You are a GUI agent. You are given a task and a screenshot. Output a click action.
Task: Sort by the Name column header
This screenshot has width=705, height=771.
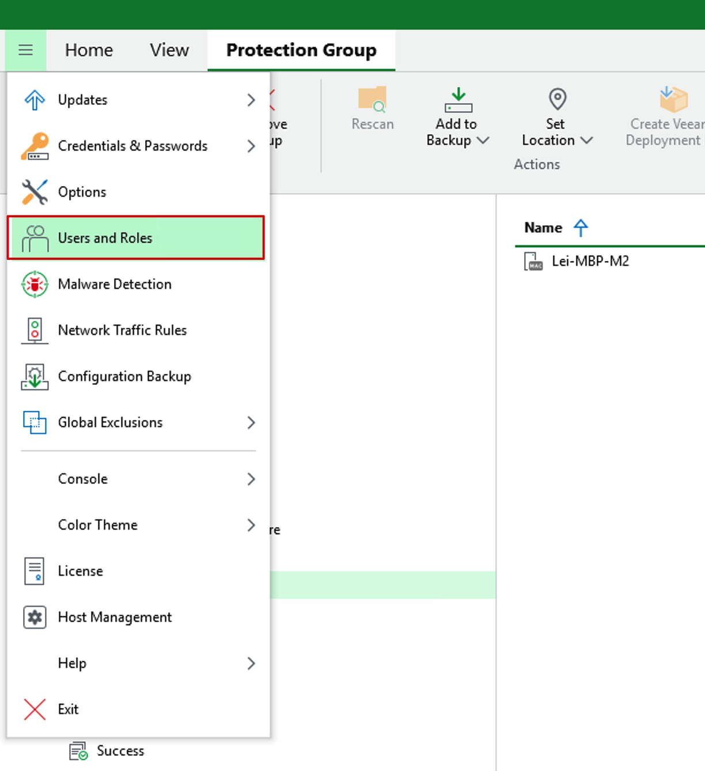click(543, 228)
